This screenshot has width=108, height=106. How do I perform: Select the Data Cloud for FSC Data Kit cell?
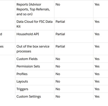point(35,24)
